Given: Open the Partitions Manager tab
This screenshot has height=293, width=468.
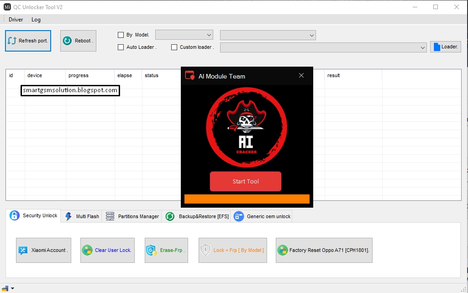Looking at the screenshot, I should (132, 216).
